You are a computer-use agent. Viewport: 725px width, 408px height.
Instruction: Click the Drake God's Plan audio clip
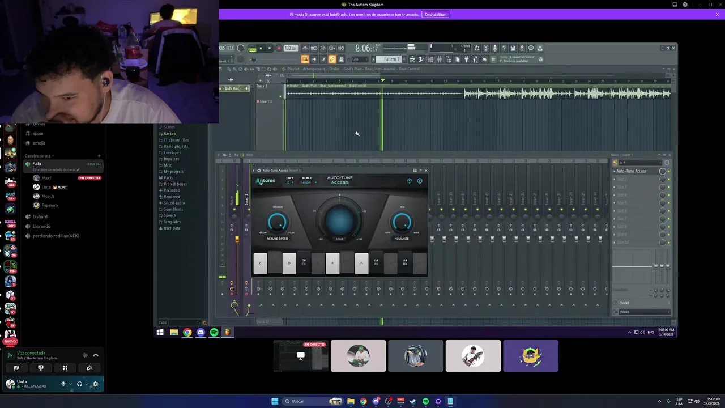click(478, 92)
